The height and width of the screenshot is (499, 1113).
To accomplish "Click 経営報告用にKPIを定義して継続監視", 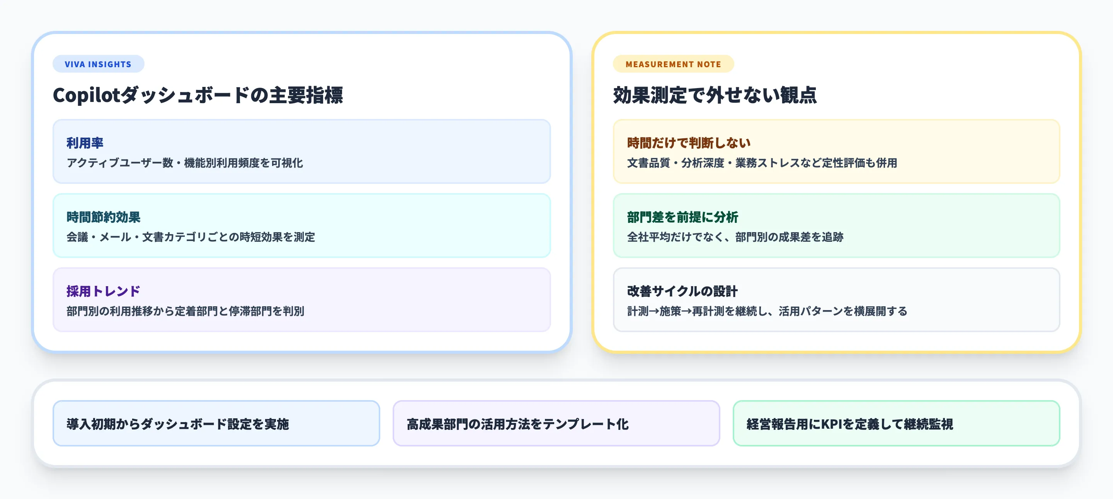I will click(x=896, y=423).
